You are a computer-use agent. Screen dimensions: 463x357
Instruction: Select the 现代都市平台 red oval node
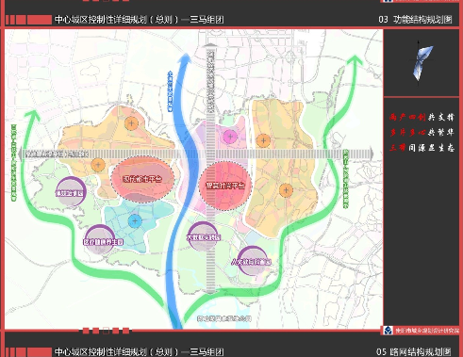tap(142, 179)
